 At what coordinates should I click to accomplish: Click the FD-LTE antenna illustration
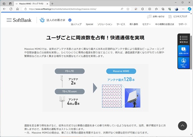pos(62,81)
